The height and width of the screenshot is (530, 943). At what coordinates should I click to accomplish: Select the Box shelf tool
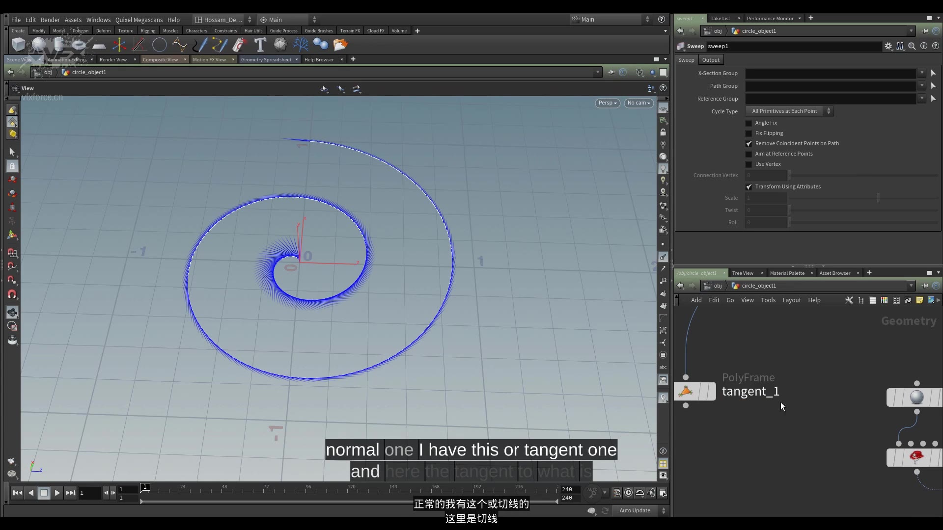(19, 45)
